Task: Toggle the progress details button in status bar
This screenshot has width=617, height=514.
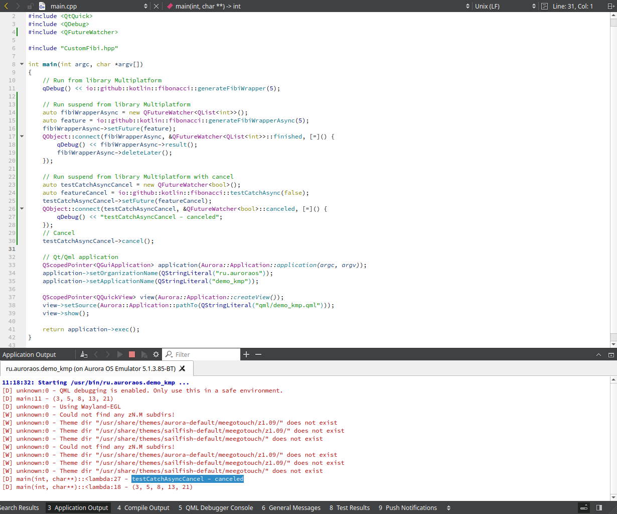Action: point(583,507)
